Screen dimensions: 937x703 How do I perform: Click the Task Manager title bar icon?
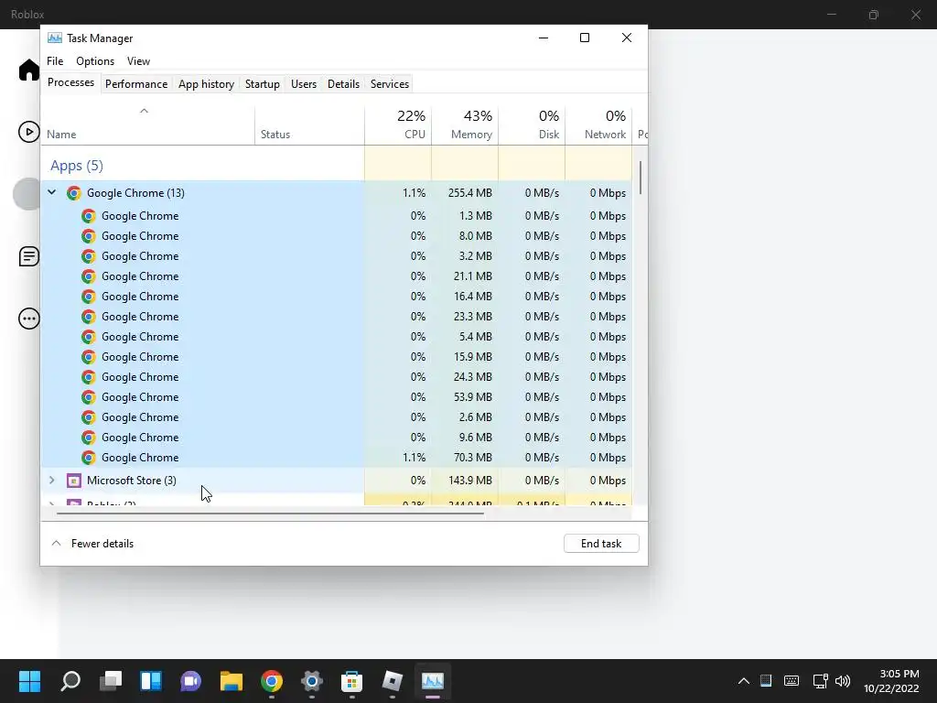(54, 38)
